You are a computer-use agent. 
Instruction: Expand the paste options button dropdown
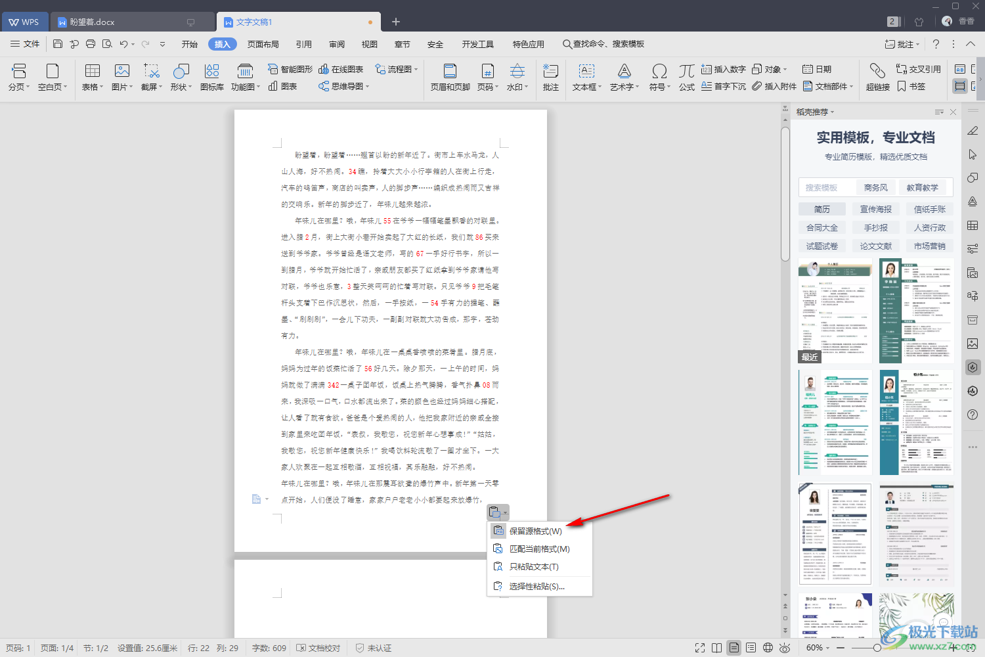505,512
